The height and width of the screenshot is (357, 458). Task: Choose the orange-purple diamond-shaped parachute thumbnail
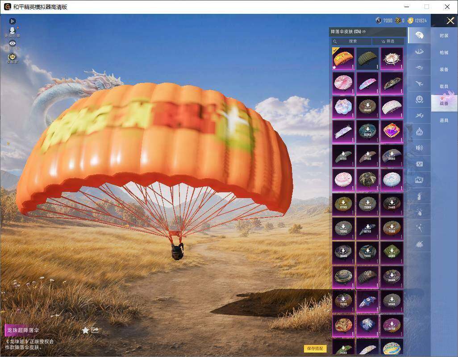(391, 131)
